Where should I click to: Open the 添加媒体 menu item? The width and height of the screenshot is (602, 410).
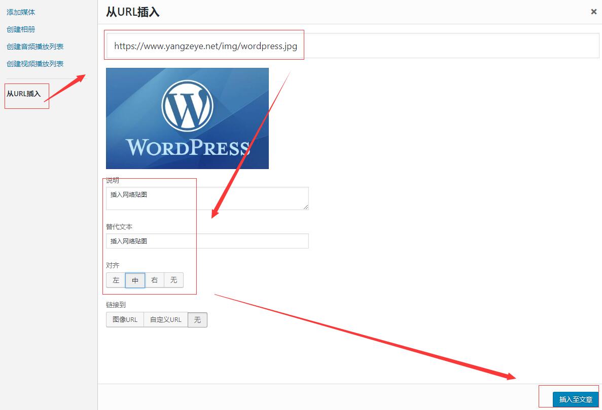21,12
